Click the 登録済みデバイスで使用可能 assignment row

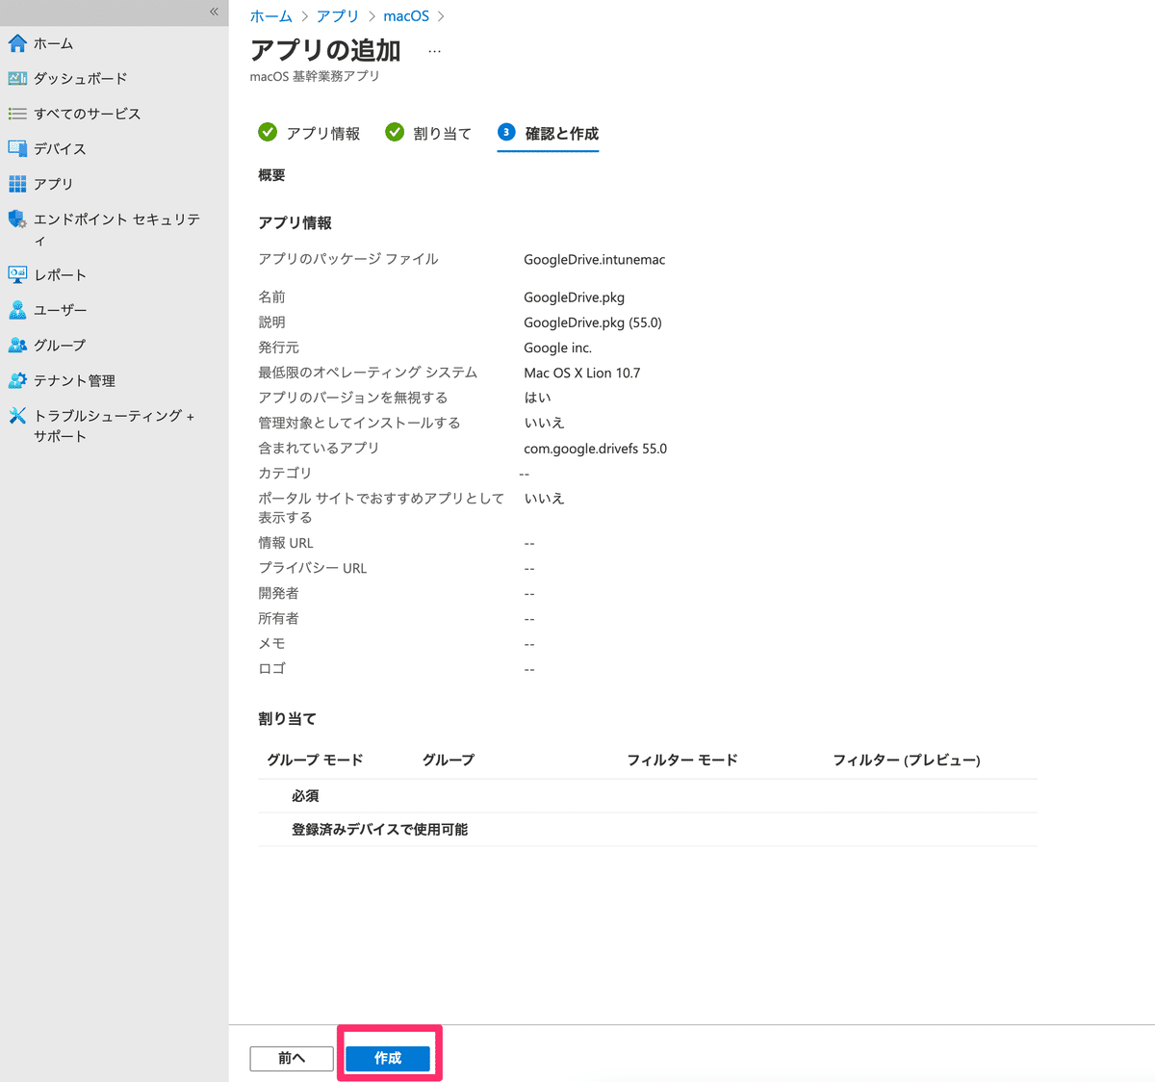648,830
